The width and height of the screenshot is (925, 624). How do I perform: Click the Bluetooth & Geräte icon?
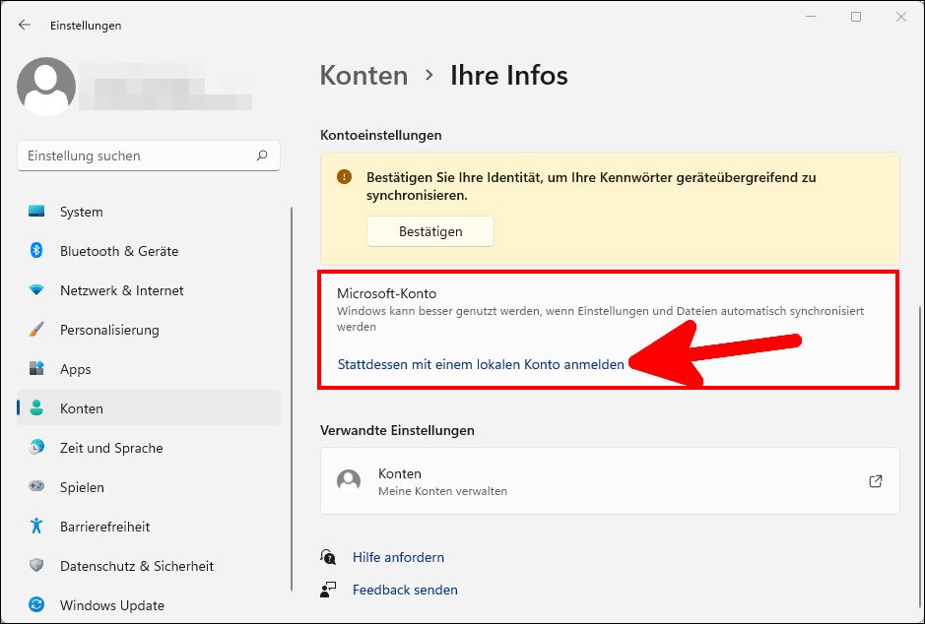36,251
